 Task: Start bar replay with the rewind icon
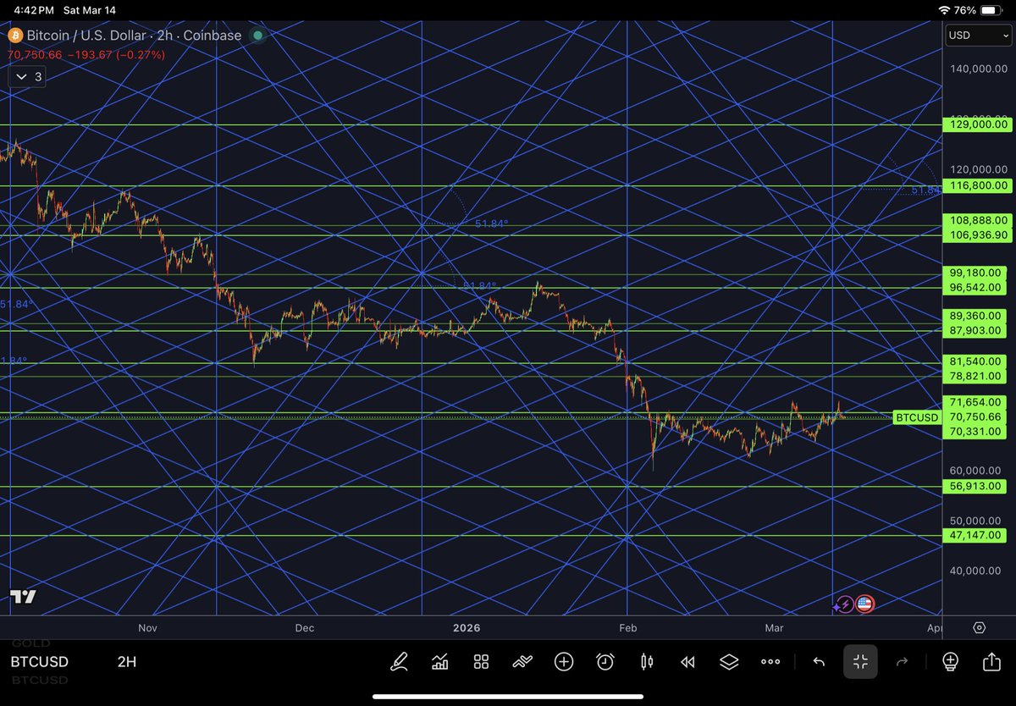(x=687, y=661)
